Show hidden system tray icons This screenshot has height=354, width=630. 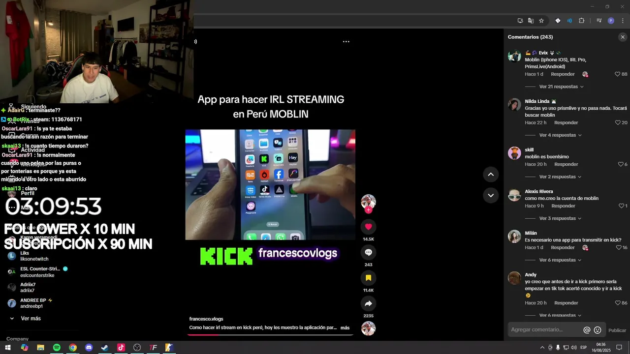point(542,348)
